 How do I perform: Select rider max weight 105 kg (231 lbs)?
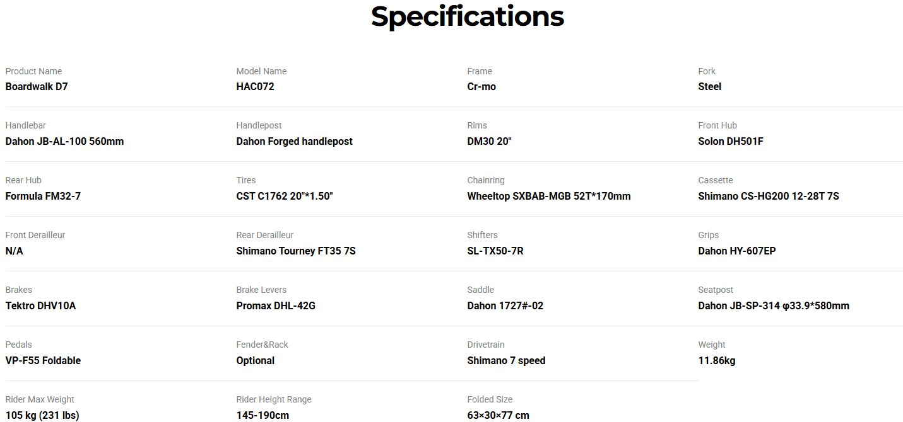pyautogui.click(x=42, y=416)
